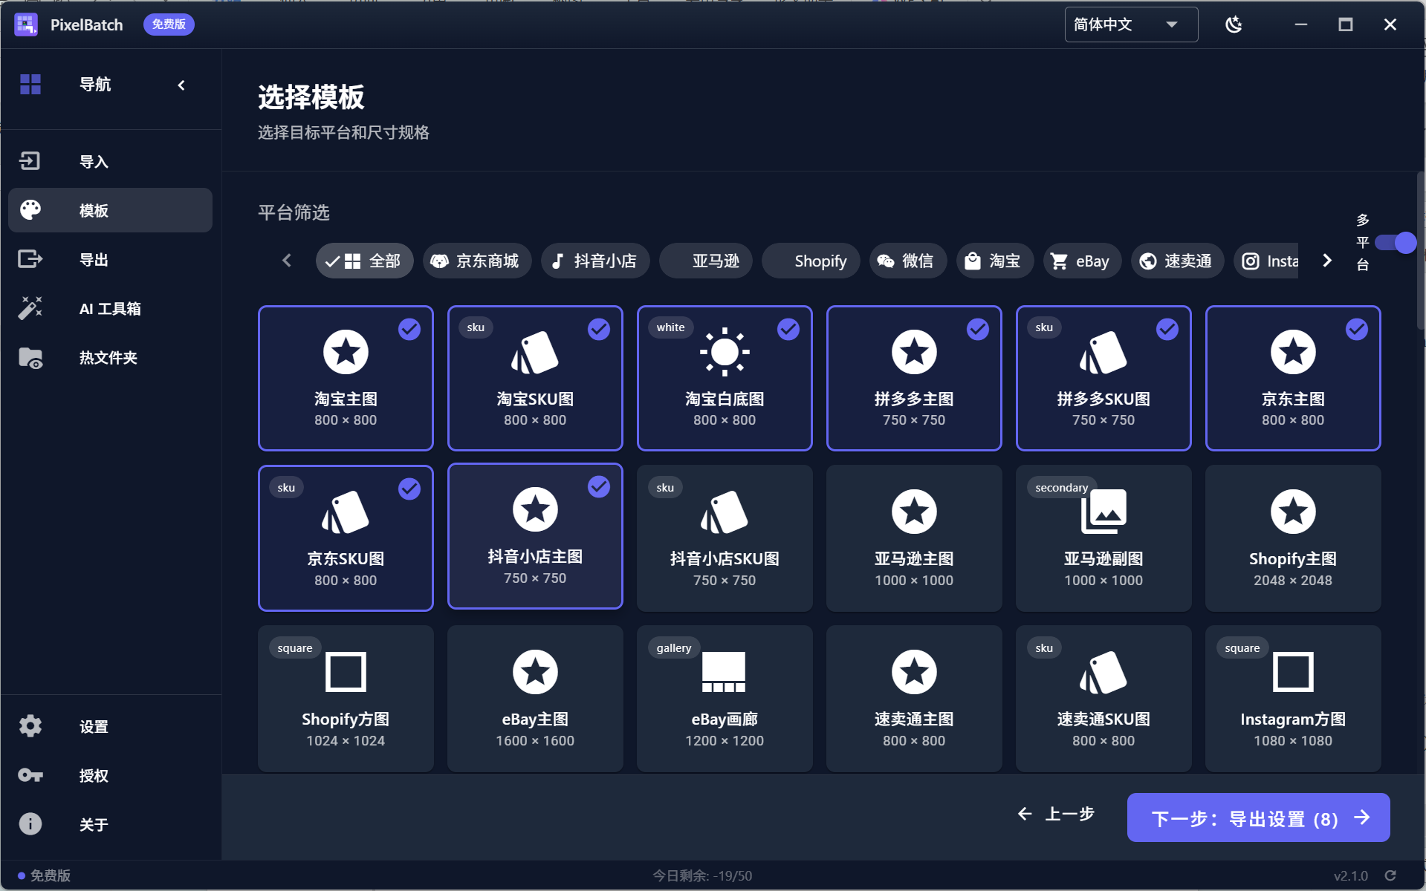The height and width of the screenshot is (891, 1426).
Task: Uncheck the 抖音小店主图 template checkmark
Action: [x=599, y=486]
